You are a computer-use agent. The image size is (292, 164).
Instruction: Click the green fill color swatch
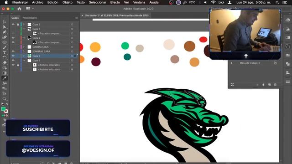(3, 109)
